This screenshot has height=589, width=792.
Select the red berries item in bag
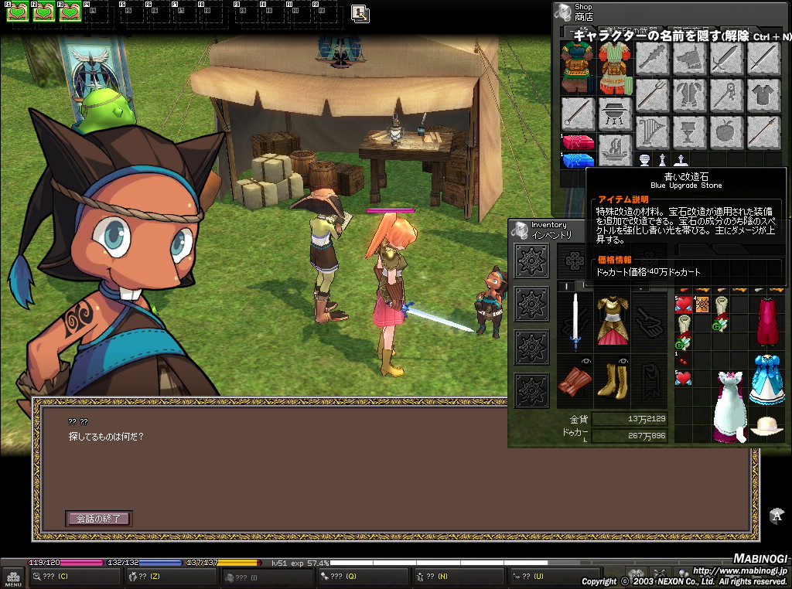pyautogui.click(x=684, y=360)
